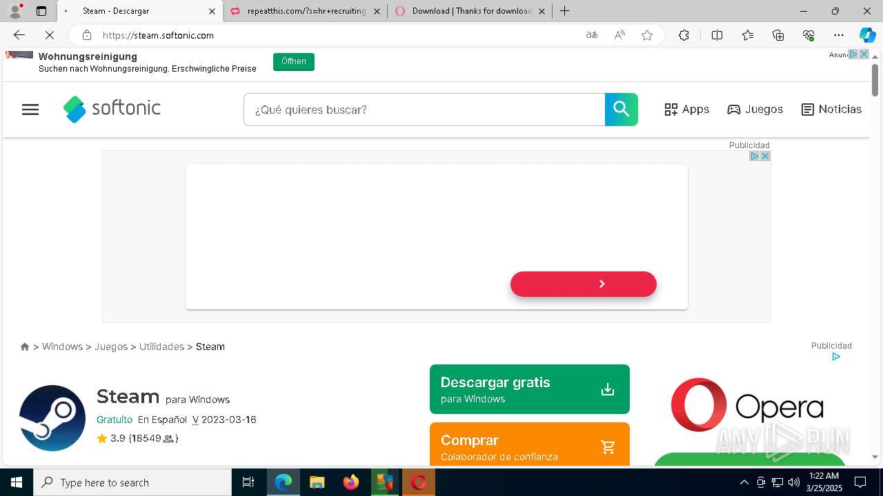Click the taskbar search box

tap(132, 482)
